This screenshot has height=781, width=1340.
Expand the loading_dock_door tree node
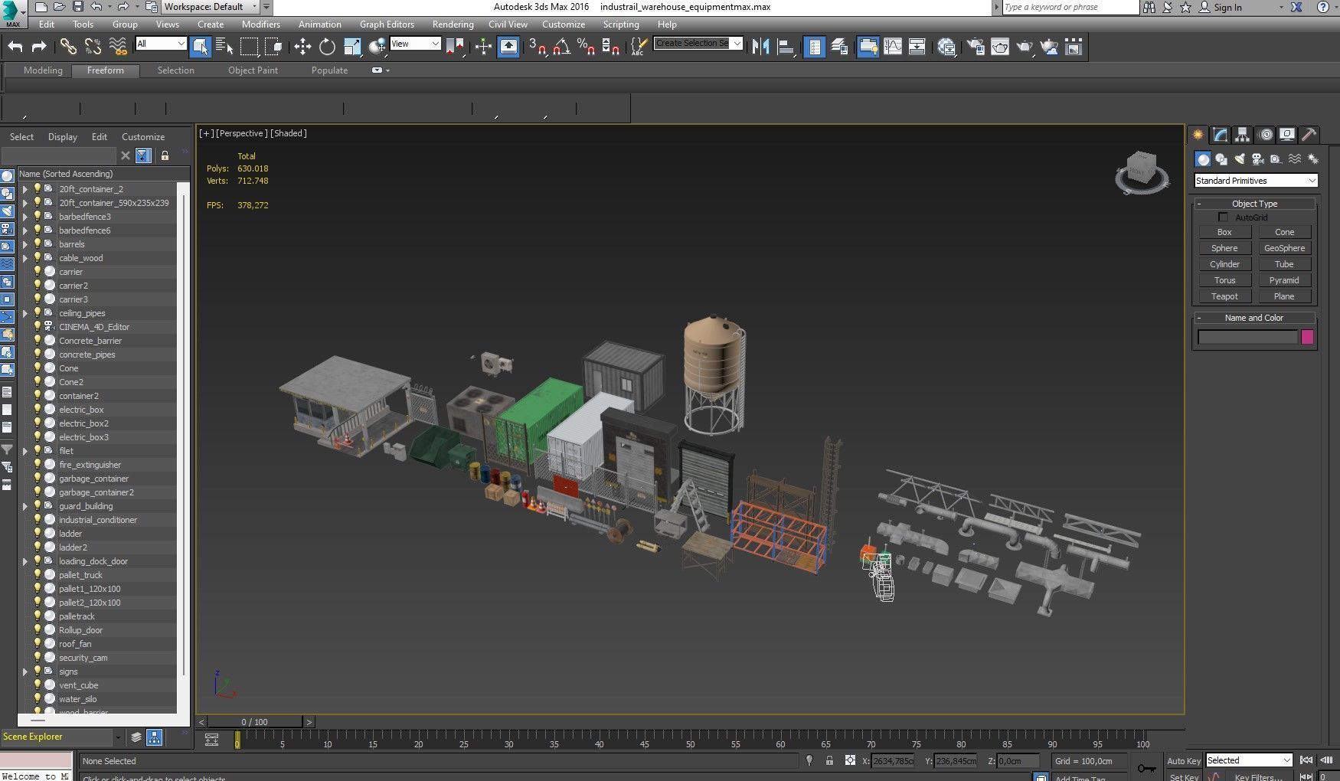point(25,561)
